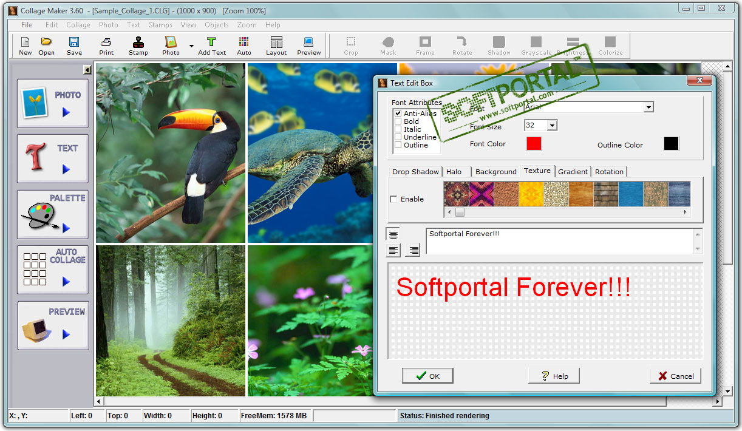Open the AUTO COLLAGE sidebar panel

(53, 270)
